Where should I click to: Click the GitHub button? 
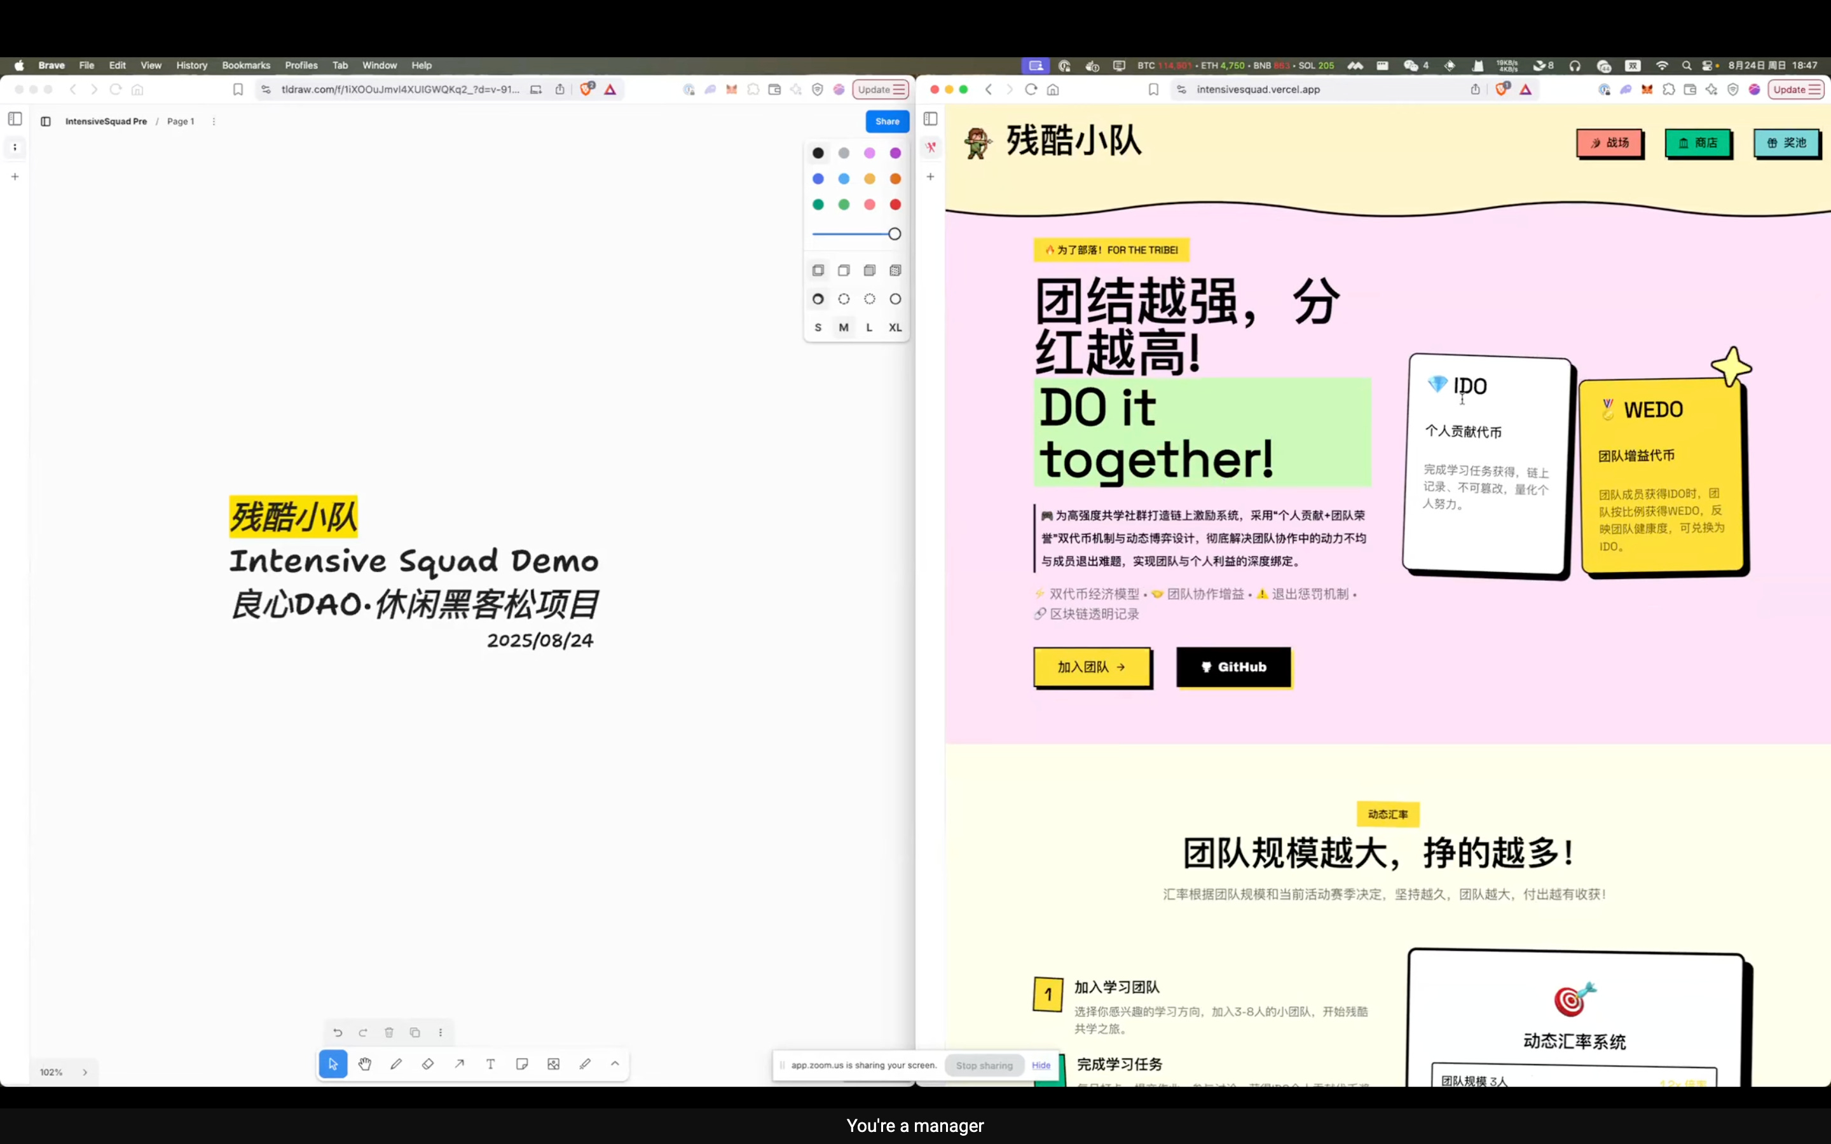point(1233,667)
